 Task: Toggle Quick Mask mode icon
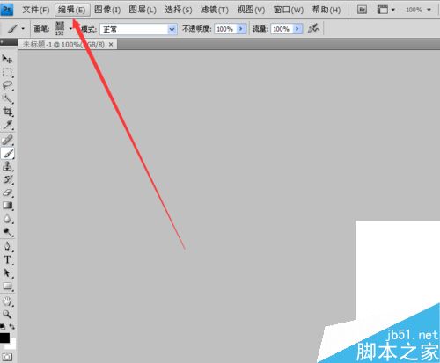click(x=7, y=357)
